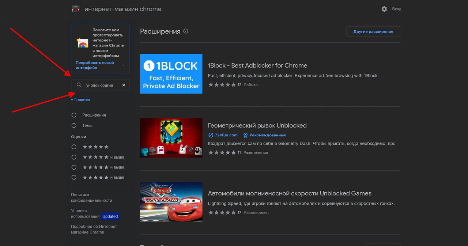Click the 1Block star rating with 12
This screenshot has width=468, height=246.
click(225, 85)
